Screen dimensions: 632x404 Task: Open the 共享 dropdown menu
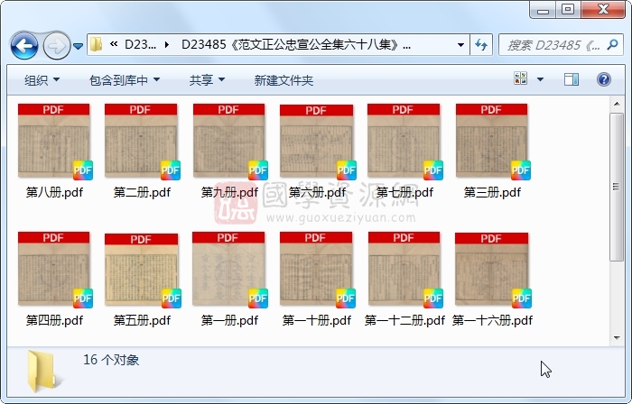tap(207, 80)
